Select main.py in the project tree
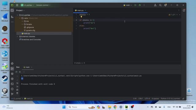This screenshot has width=196, height=110. (26, 33)
